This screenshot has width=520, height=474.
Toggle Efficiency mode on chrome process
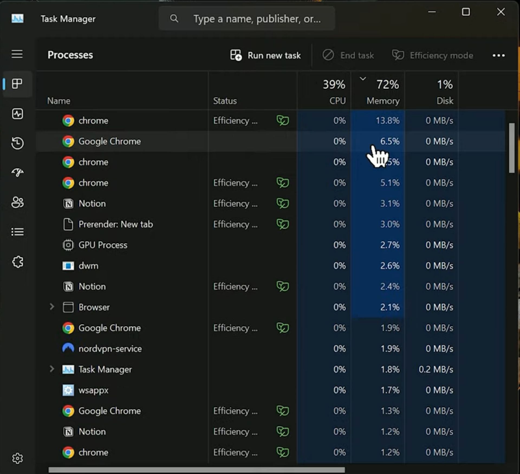tap(283, 120)
